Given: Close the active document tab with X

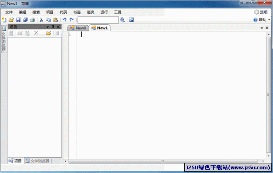Looking at the screenshot, I should pyautogui.click(x=267, y=28).
